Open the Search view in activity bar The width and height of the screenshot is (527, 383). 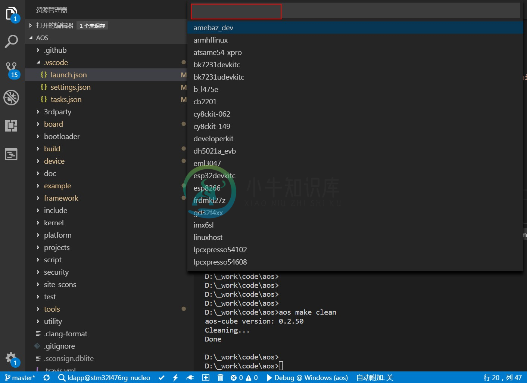[11, 41]
